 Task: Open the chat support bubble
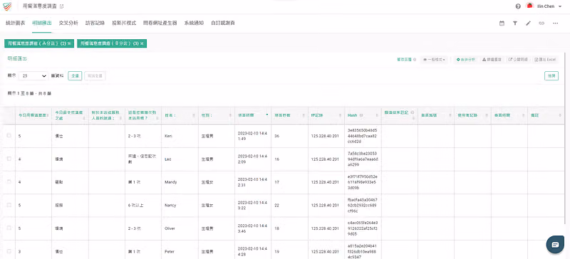pos(555,244)
